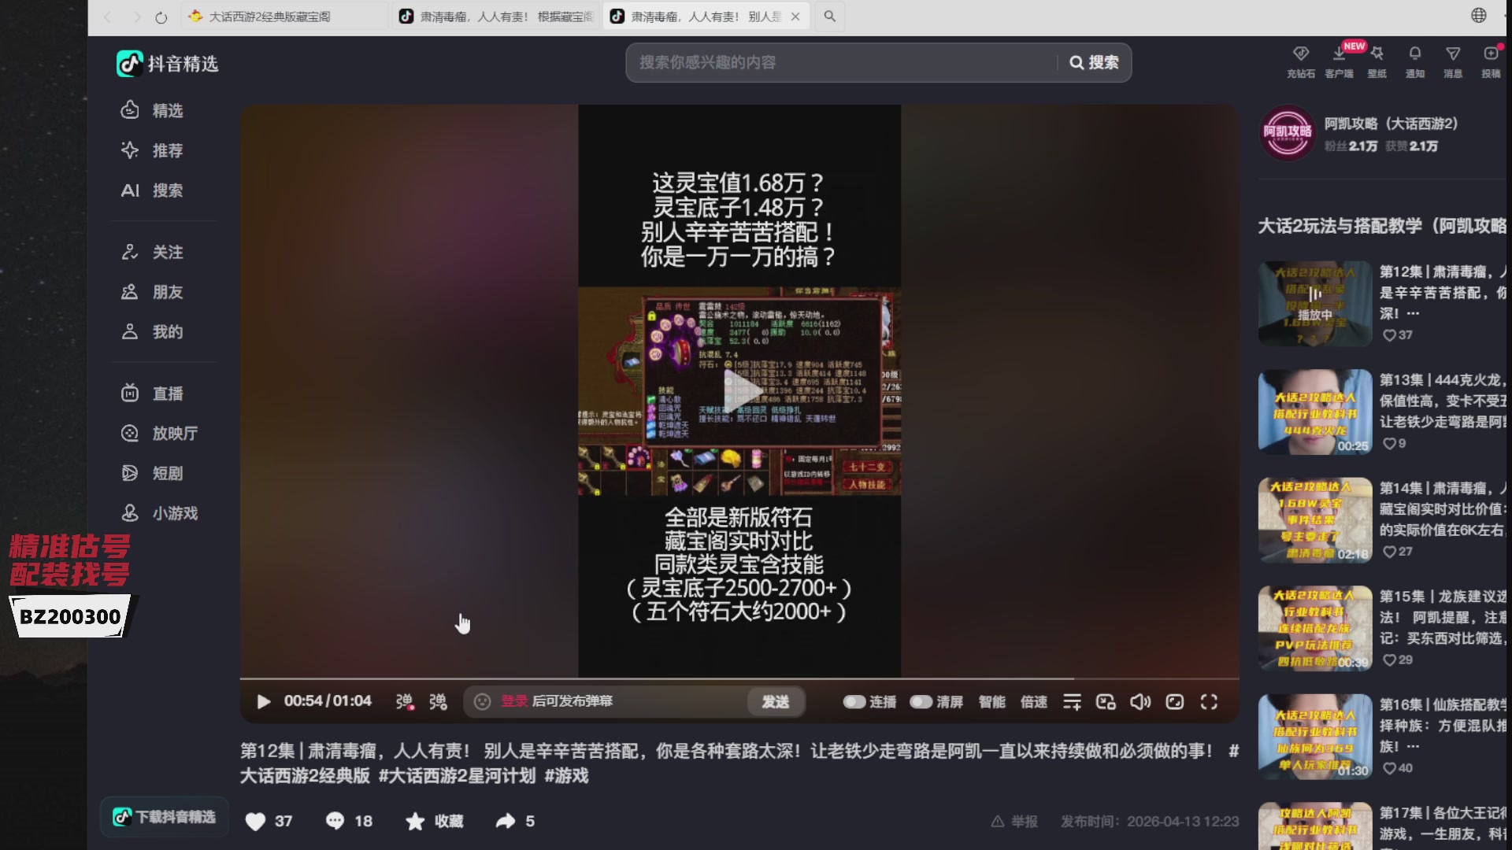
Task: Close the active 肃清毒瘤 别人是 tab
Action: [x=795, y=17]
